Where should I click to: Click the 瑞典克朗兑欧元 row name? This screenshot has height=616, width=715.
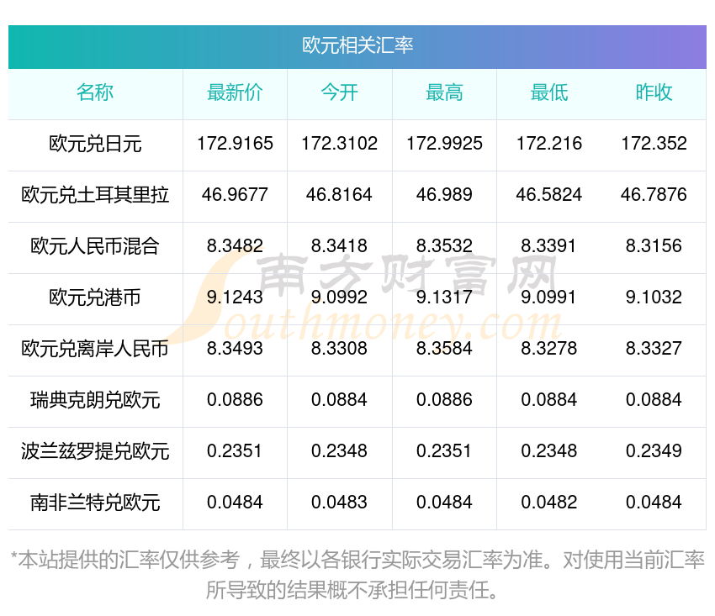[x=95, y=400]
